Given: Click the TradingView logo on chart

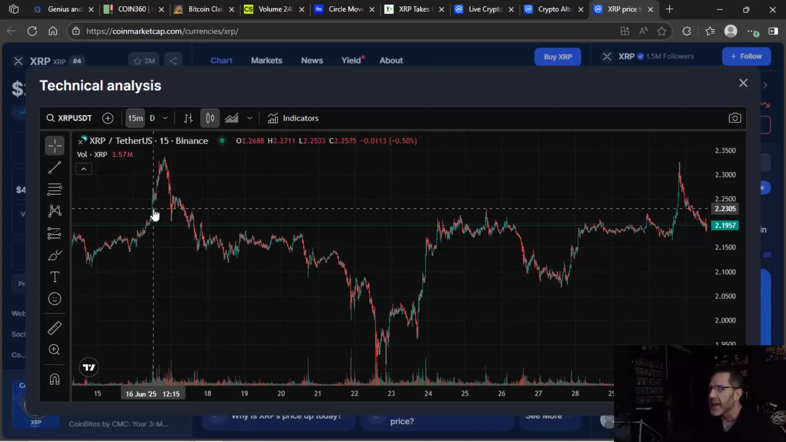Looking at the screenshot, I should tap(89, 367).
